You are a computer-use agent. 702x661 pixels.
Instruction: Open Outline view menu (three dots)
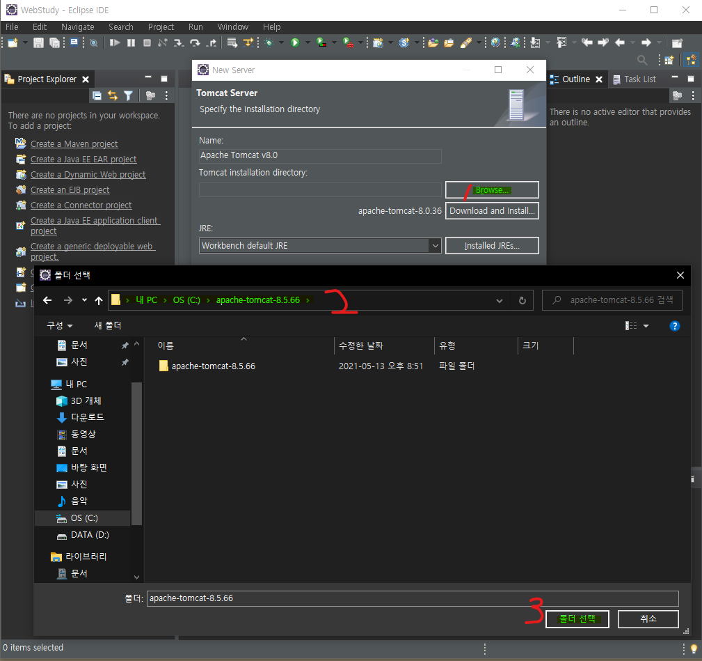pyautogui.click(x=692, y=95)
